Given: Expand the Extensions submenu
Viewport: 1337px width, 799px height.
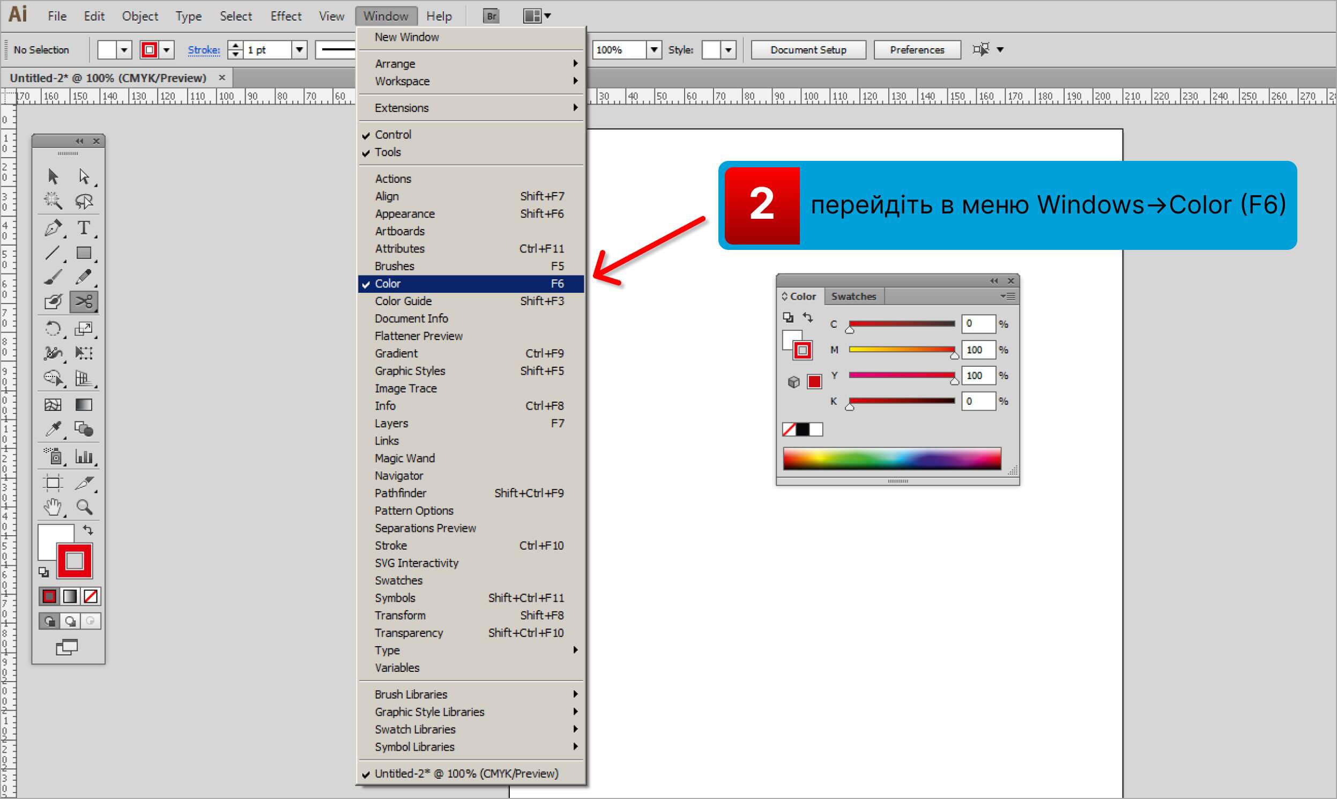Looking at the screenshot, I should click(471, 108).
